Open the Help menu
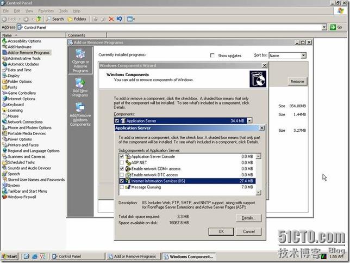350x263 pixels. point(77,11)
